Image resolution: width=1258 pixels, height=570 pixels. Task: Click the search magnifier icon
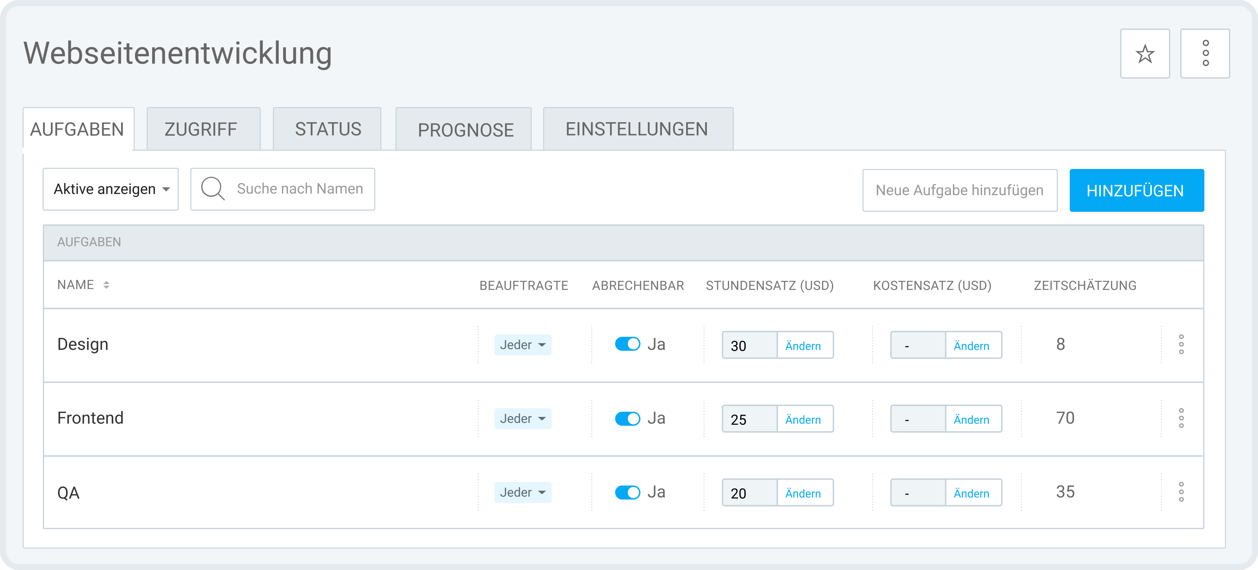point(212,189)
